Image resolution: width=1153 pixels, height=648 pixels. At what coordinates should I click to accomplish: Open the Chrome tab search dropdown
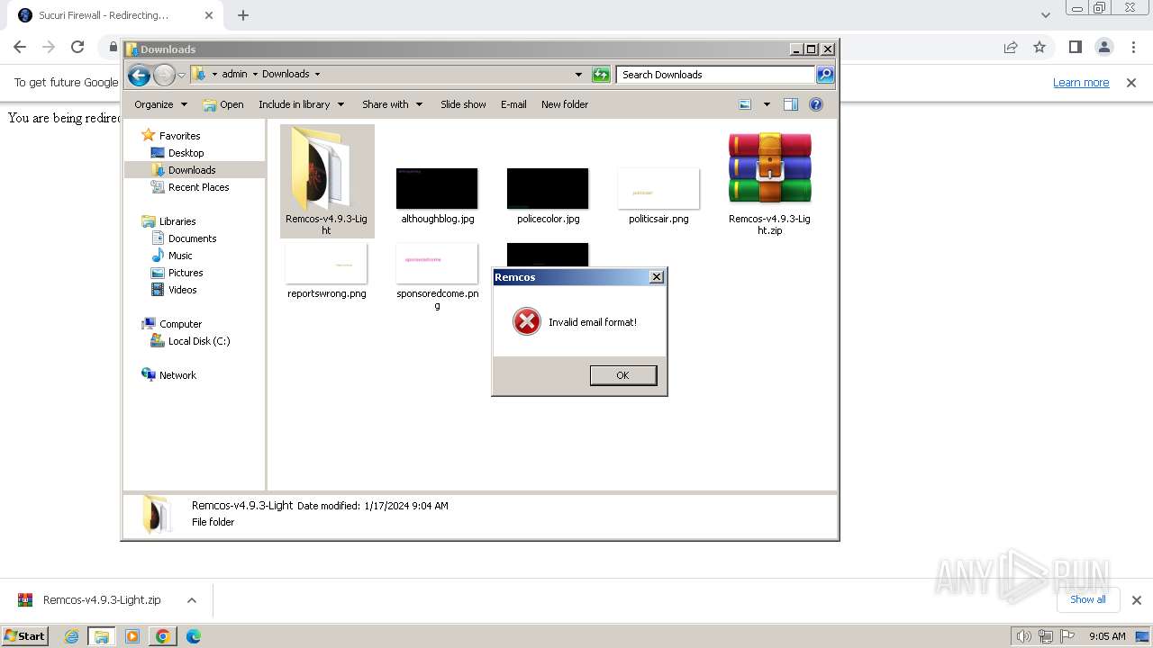tap(1045, 15)
